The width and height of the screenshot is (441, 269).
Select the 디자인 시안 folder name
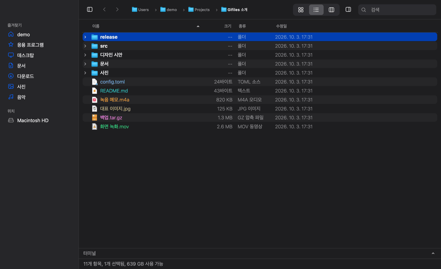coord(111,55)
